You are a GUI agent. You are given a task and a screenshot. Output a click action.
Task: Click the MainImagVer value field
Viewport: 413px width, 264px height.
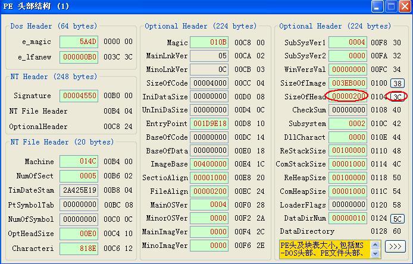(209, 232)
